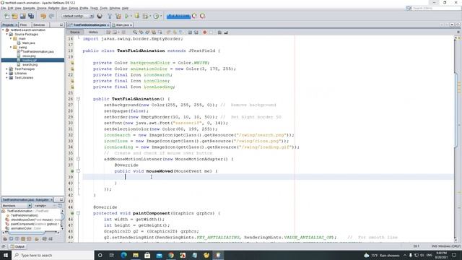Collapse the Source Packages tree node
Image resolution: width=462 pixels, height=260 pixels.
click(x=6, y=34)
